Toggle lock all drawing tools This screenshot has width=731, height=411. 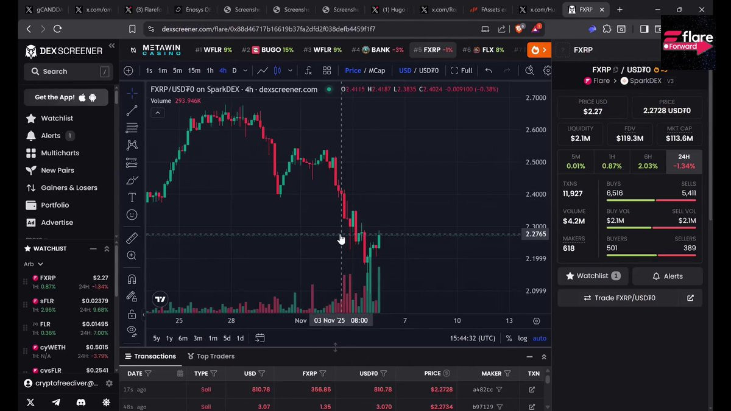tap(132, 314)
